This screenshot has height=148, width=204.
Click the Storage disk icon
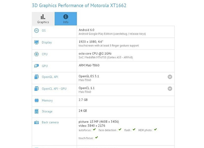click(x=37, y=111)
